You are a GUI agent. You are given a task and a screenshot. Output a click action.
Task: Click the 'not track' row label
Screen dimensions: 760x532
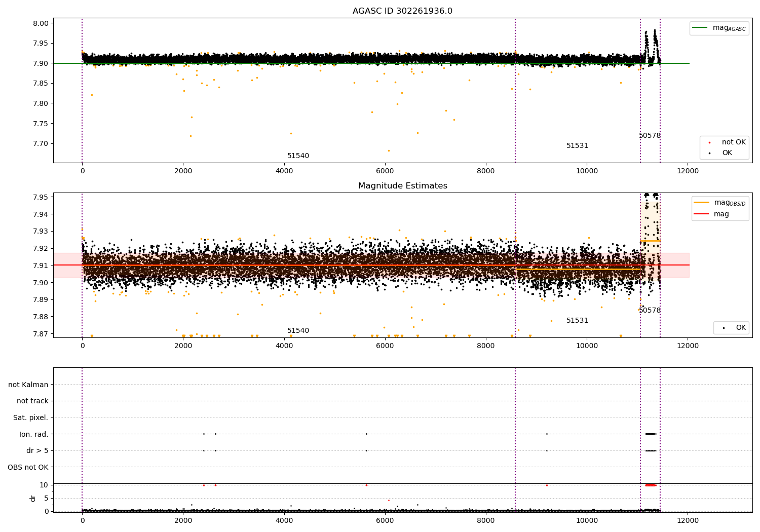(32, 401)
